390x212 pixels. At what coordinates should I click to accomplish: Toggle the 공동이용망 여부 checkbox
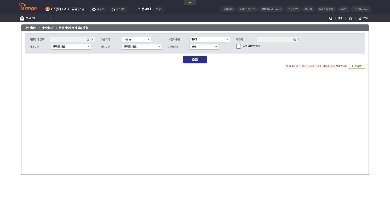tap(238, 46)
